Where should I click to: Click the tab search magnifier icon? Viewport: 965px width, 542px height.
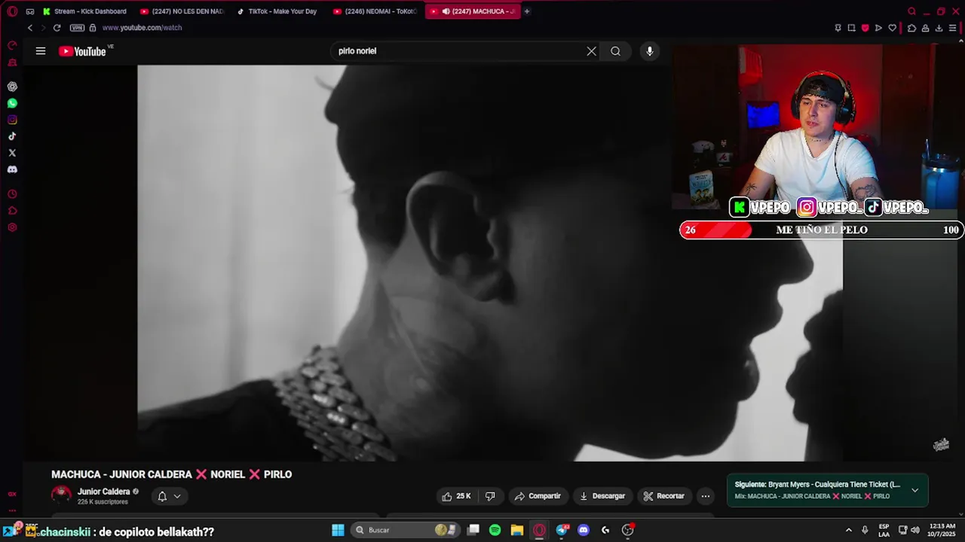point(911,11)
